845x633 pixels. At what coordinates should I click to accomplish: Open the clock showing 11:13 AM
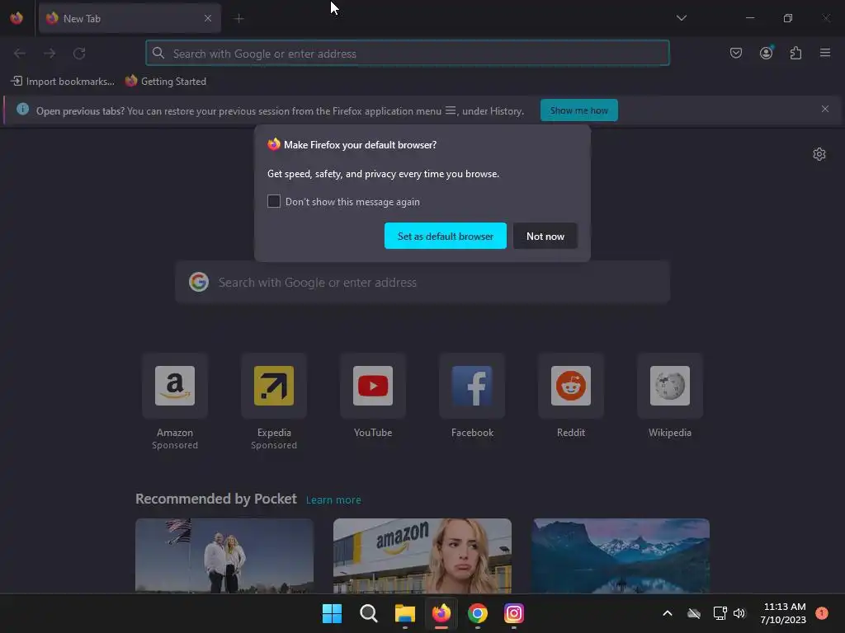tap(783, 613)
